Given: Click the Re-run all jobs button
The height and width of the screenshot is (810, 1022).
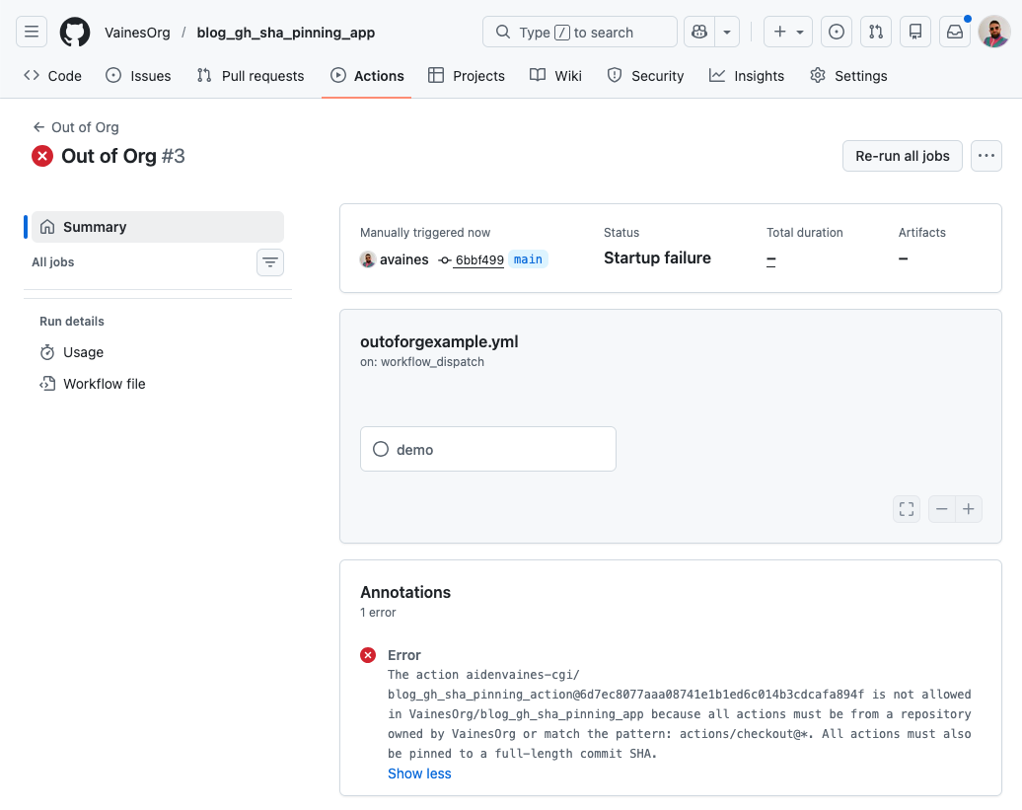Looking at the screenshot, I should 902,156.
